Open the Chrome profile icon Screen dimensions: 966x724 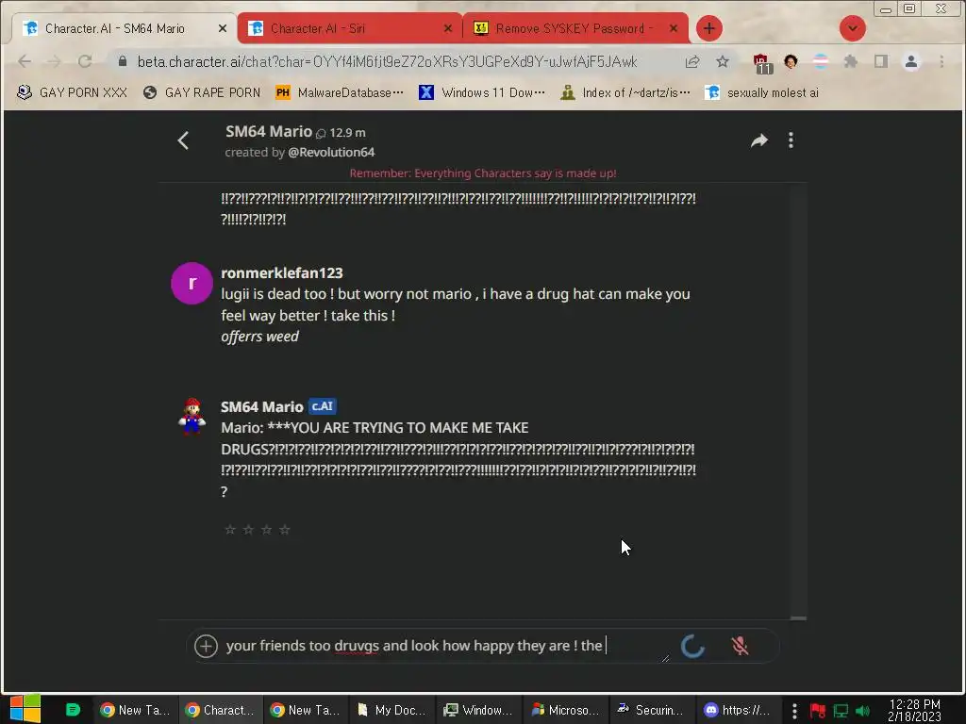pos(911,61)
